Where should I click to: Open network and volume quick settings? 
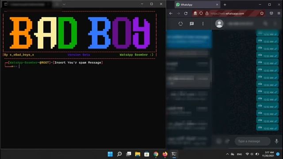coord(252,154)
